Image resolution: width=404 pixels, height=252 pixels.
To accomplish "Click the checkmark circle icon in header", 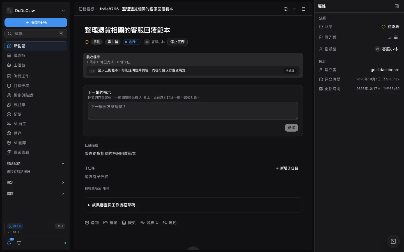I will 286,9.
